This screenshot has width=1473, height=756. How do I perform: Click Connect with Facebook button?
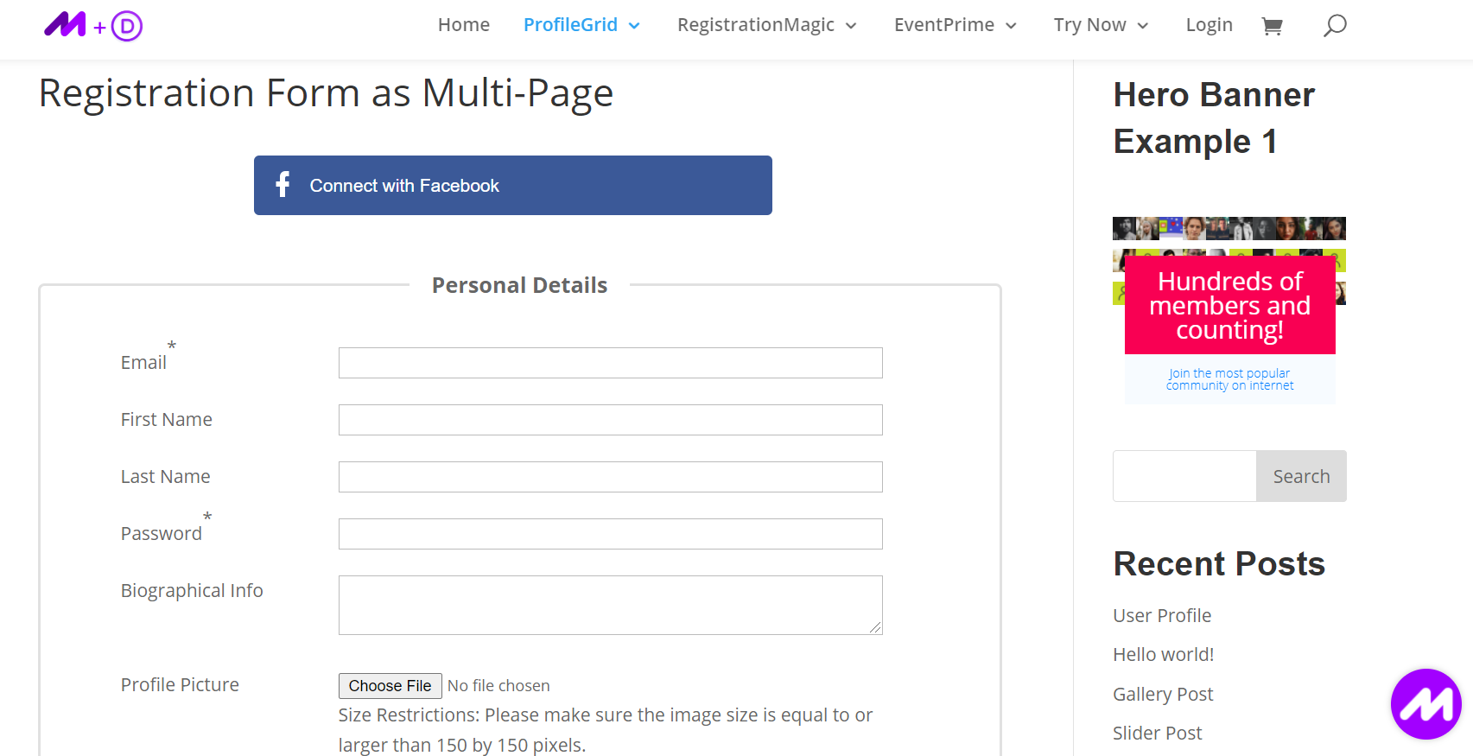point(513,185)
